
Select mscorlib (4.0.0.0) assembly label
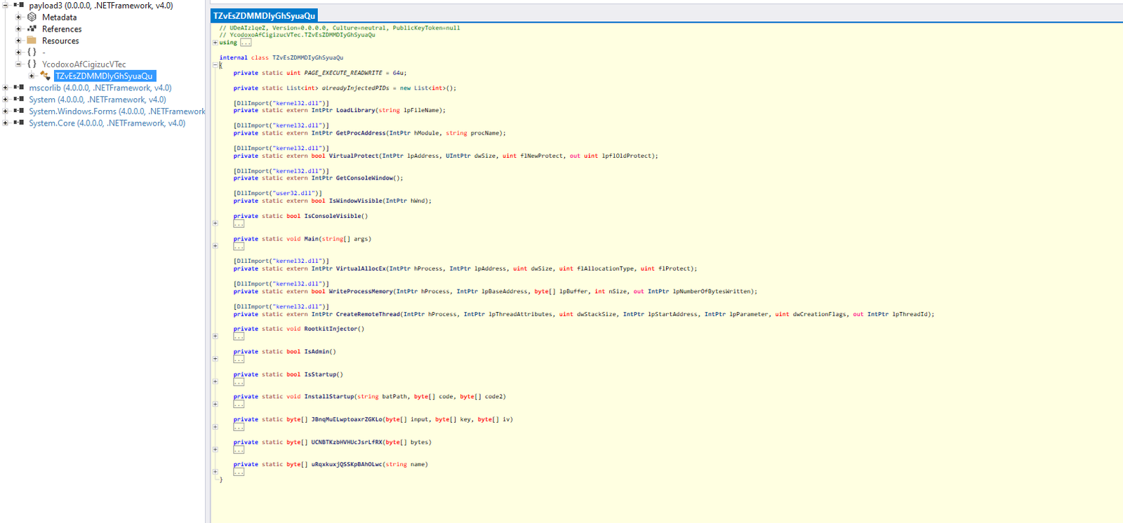click(100, 88)
